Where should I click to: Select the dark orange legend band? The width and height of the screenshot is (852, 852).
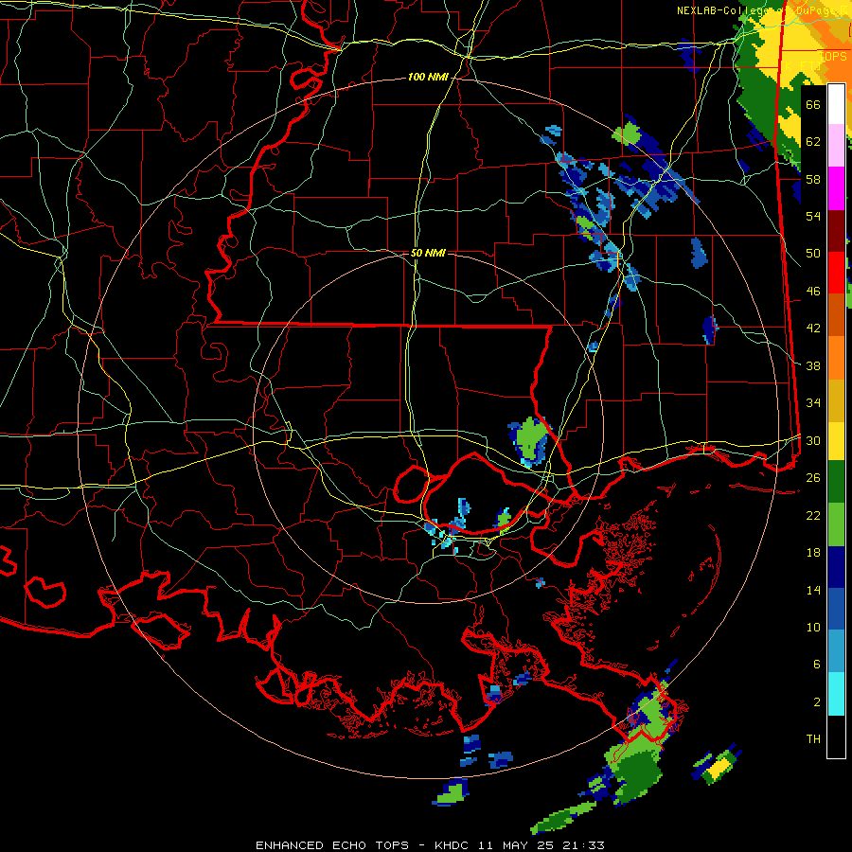836,314
